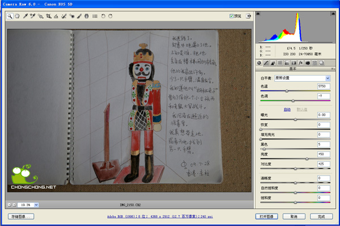Screen dimensions: 340x226
Task: Click the 色温 temperature slider handle
Action: point(287,91)
